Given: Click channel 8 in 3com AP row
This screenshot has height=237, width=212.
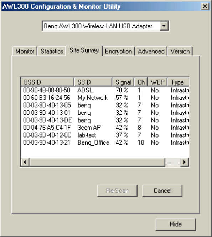Looking at the screenshot, I should (139, 128).
